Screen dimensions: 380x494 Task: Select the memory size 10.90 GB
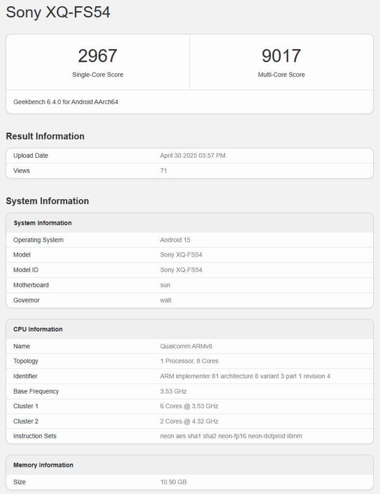coord(173,482)
